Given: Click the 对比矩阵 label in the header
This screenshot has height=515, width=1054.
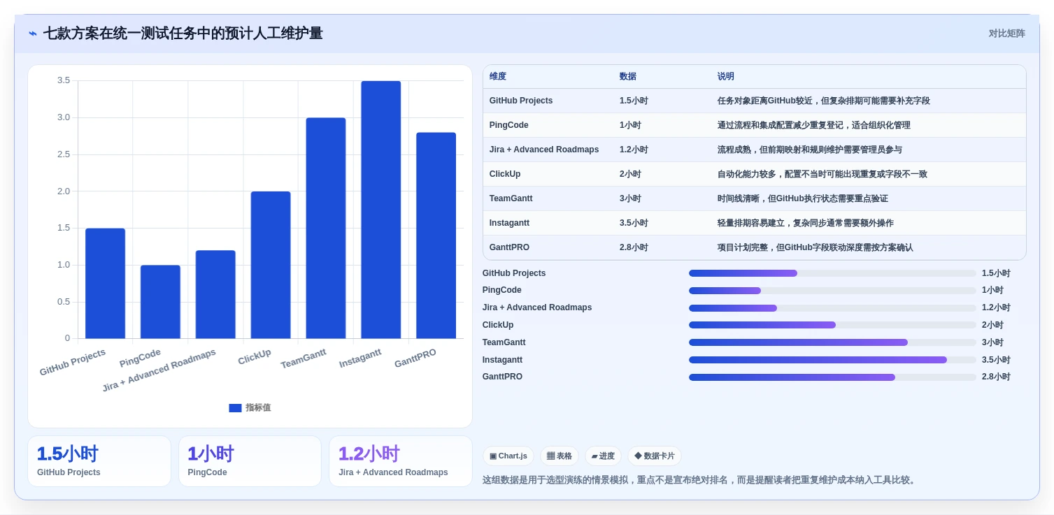Looking at the screenshot, I should 1006,34.
